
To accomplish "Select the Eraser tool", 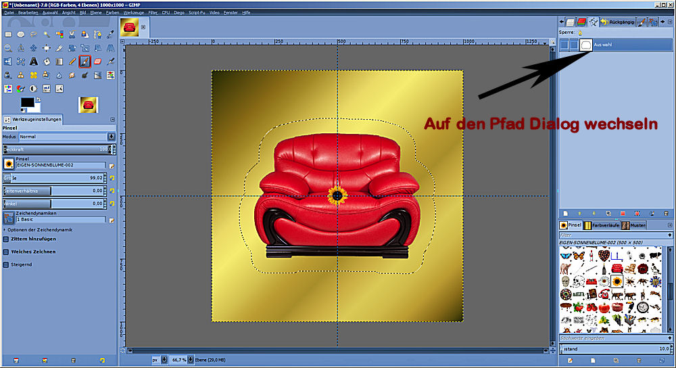I will 98,62.
